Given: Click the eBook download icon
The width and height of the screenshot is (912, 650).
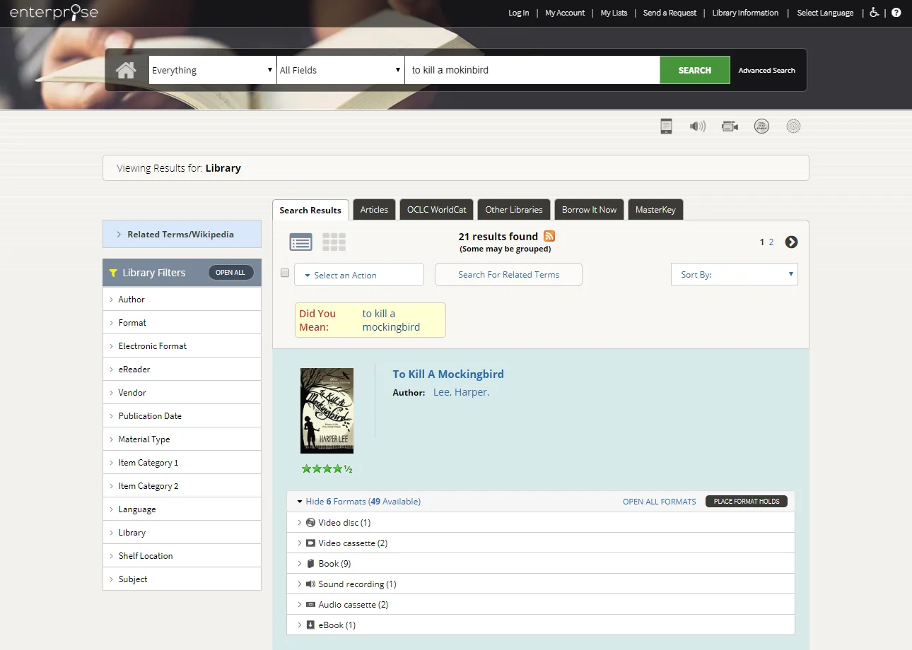Looking at the screenshot, I should [x=310, y=625].
